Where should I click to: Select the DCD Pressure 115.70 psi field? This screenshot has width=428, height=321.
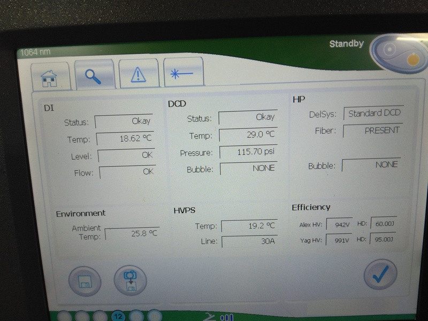pos(248,151)
